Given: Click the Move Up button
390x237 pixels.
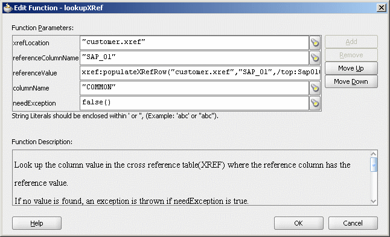Looking at the screenshot, I should click(351, 68).
